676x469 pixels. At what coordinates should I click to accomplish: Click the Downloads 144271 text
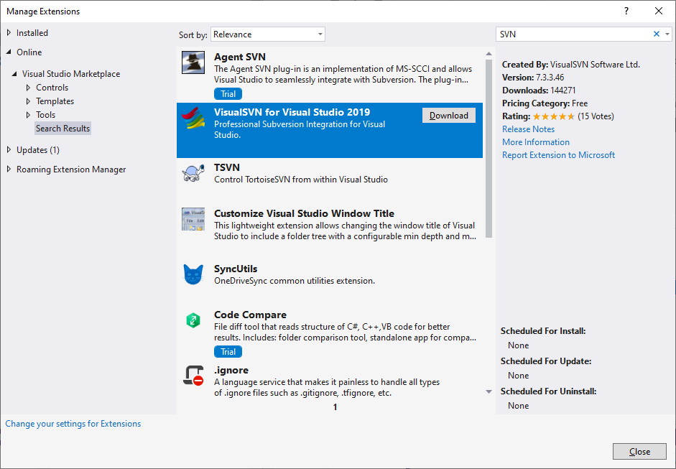point(539,90)
